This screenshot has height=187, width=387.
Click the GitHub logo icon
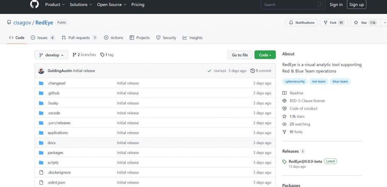coord(34,4)
